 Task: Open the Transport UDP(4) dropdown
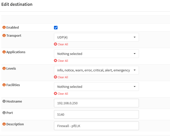coord(96,37)
